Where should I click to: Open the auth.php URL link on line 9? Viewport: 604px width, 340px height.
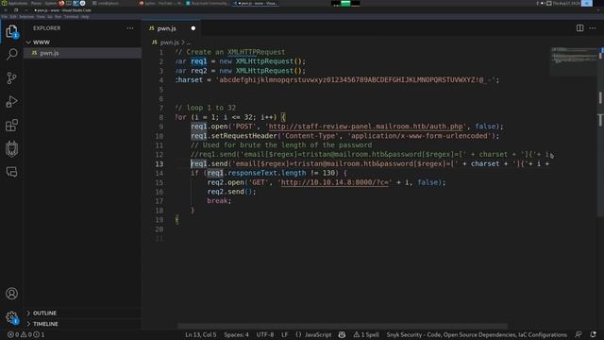365,127
